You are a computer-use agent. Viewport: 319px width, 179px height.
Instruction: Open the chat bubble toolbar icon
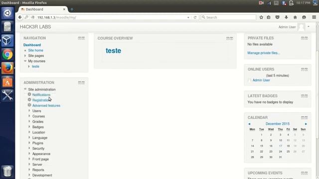tap(304, 17)
